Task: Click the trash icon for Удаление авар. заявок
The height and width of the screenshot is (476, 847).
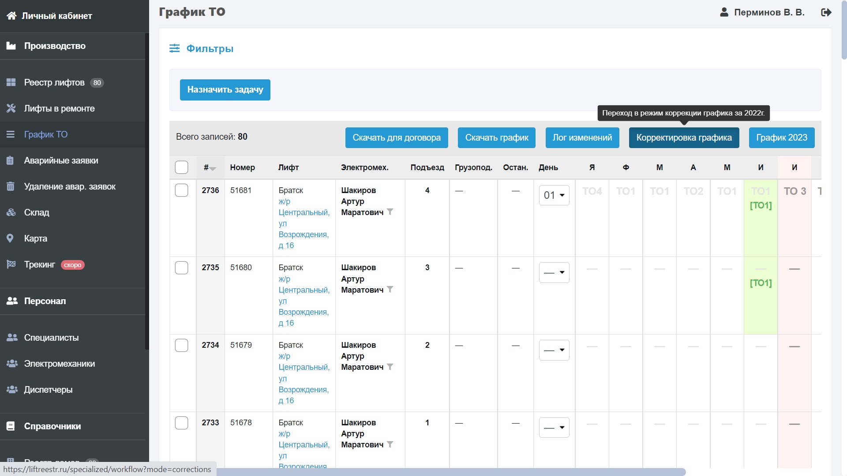Action: [x=11, y=186]
